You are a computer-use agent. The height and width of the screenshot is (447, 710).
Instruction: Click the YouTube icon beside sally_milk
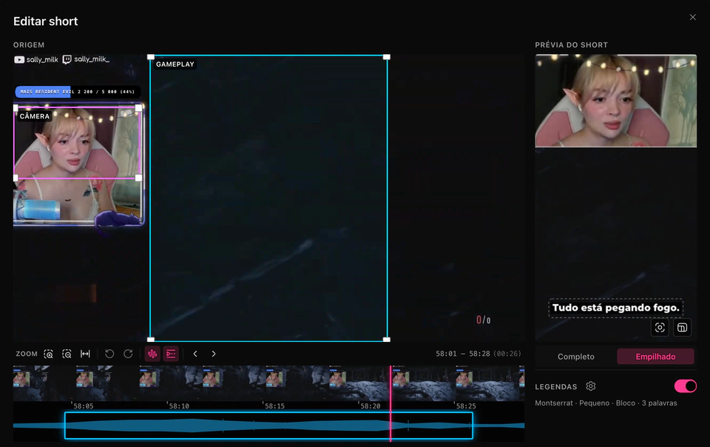click(19, 60)
